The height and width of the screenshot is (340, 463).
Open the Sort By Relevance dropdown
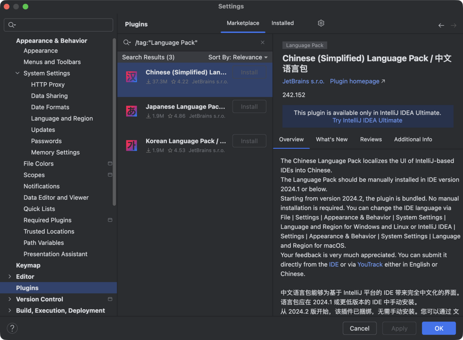238,57
